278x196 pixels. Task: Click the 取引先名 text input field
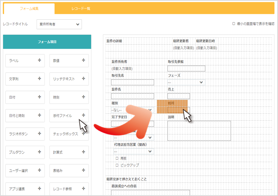(x=133, y=82)
